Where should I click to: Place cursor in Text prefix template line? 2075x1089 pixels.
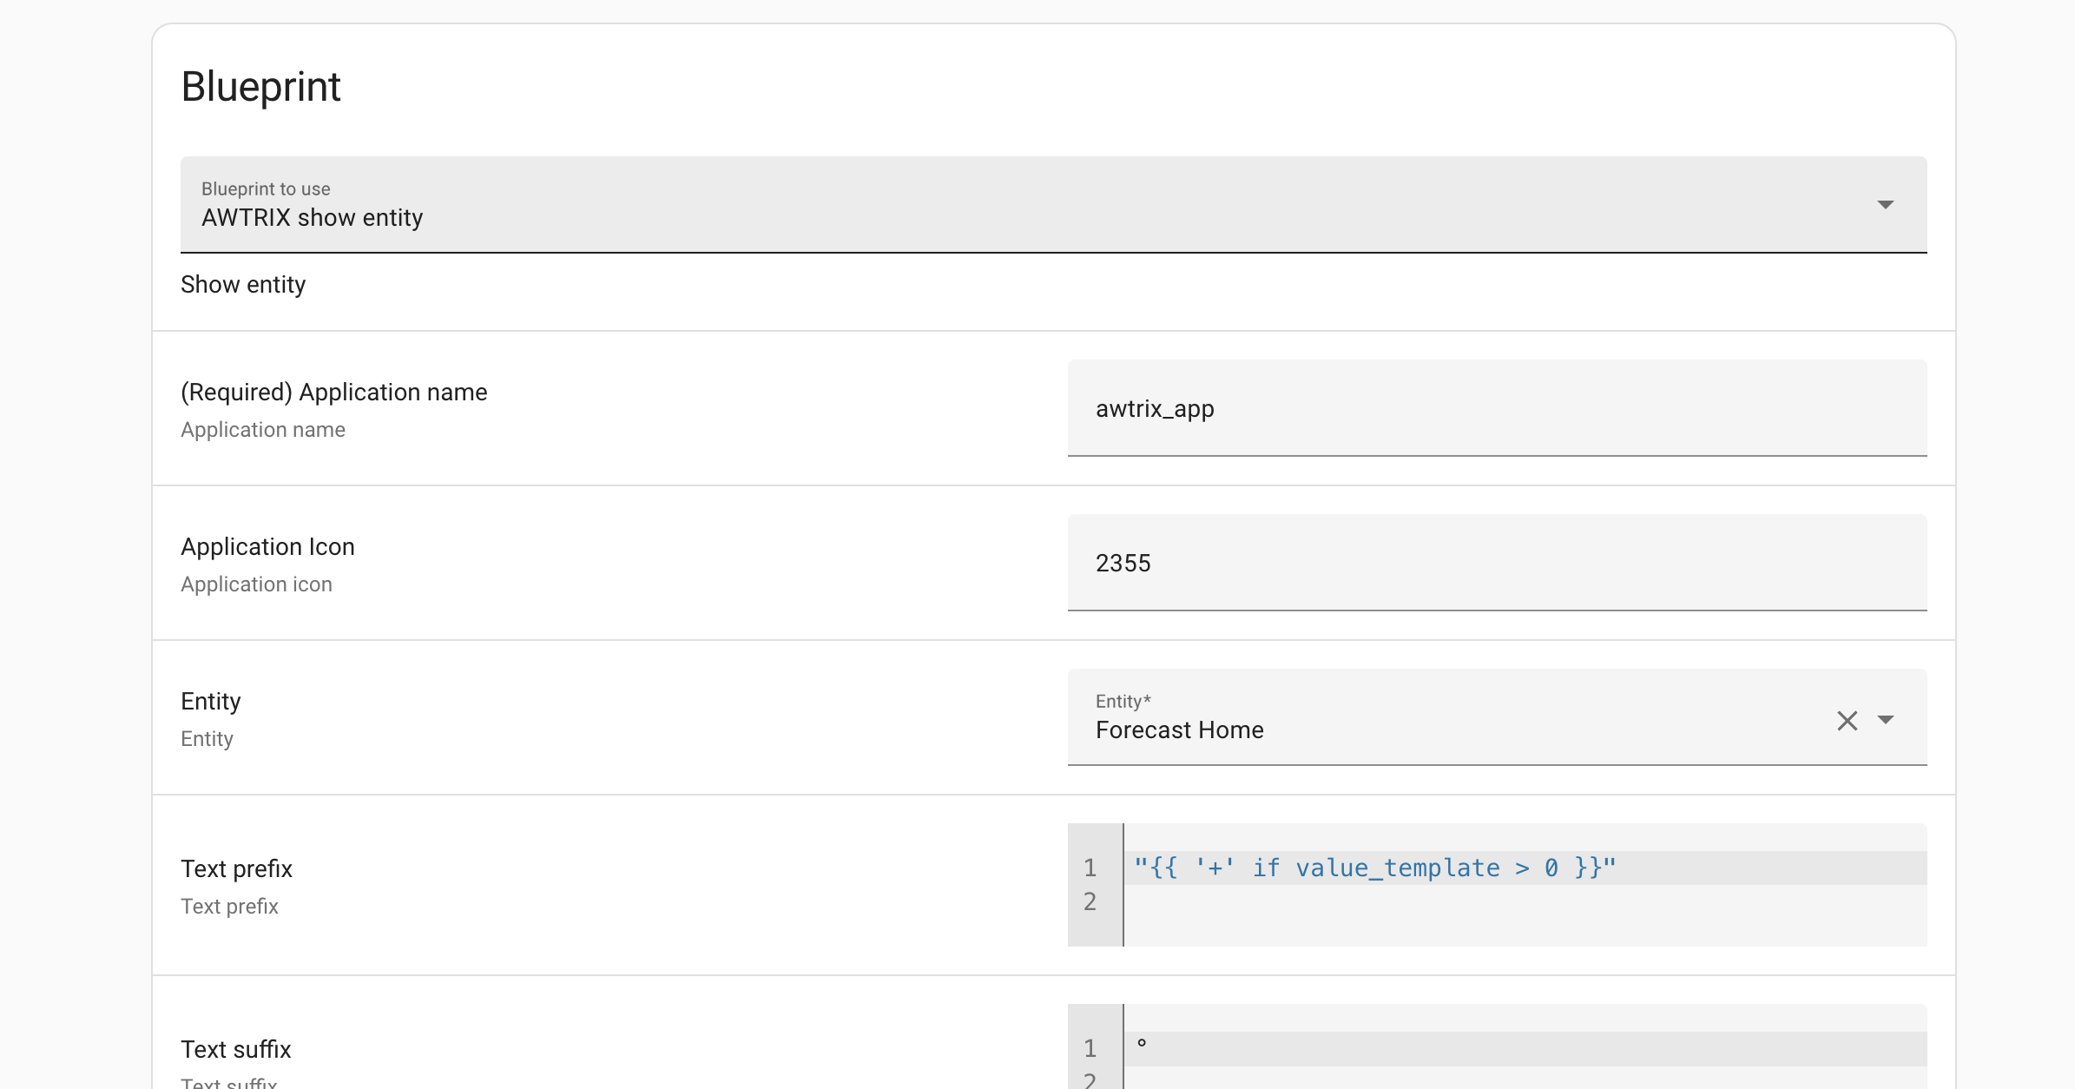[1374, 868]
